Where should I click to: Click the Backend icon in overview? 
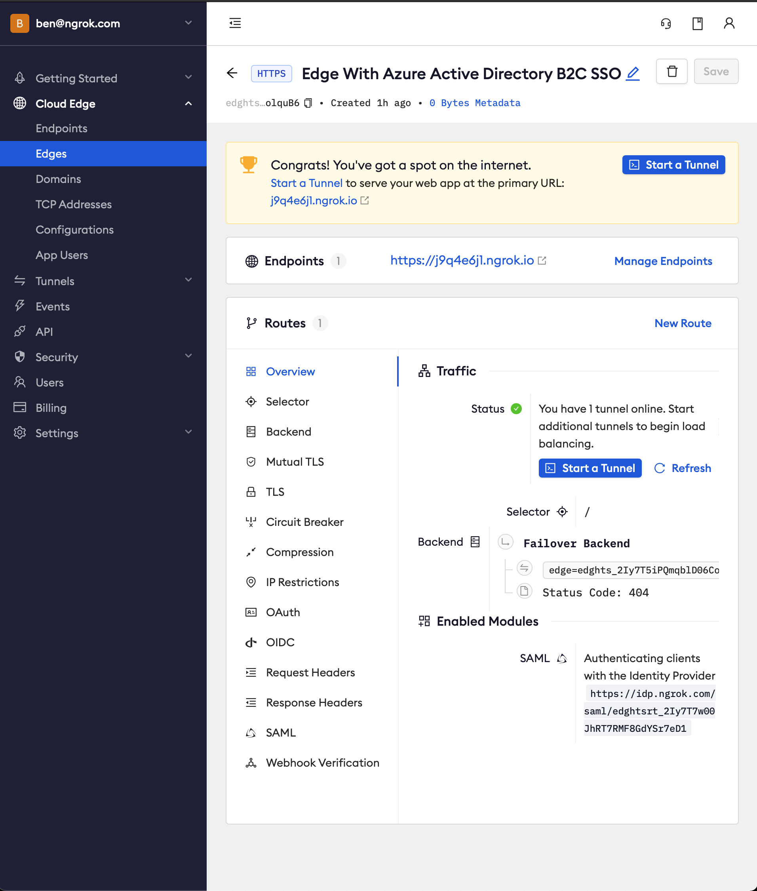[475, 542]
